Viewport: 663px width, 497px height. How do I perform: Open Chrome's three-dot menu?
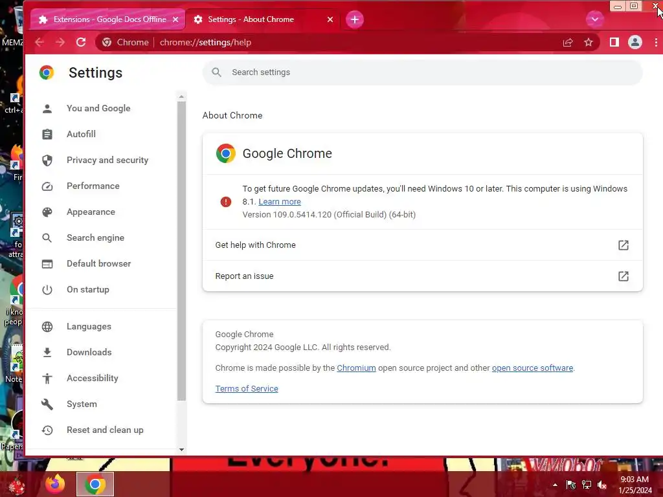[x=656, y=42]
